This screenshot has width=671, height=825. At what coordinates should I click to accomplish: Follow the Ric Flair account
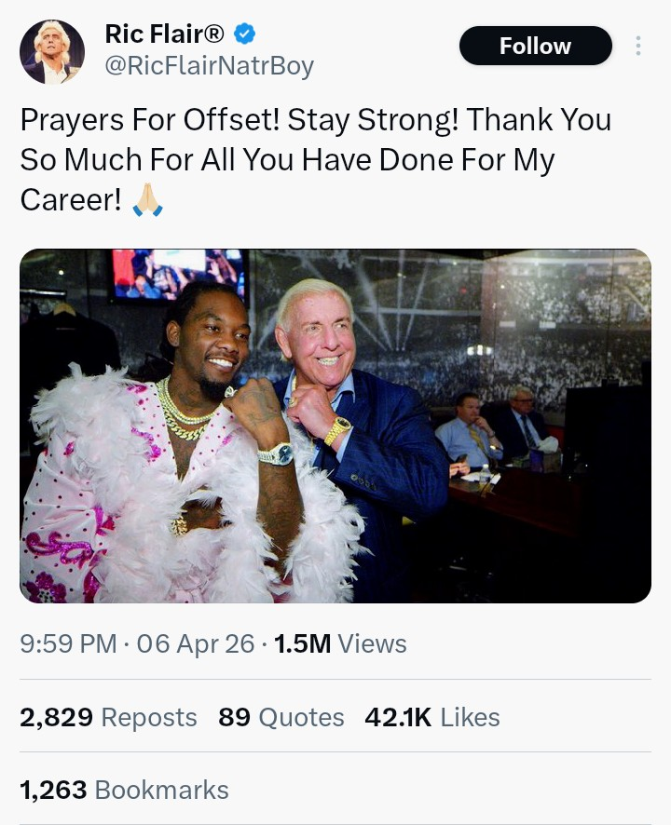pos(535,46)
